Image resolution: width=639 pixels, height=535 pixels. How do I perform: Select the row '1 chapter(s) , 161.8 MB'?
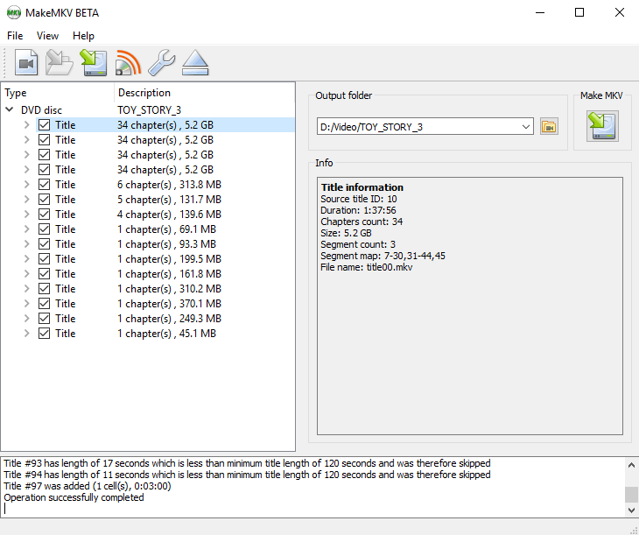pyautogui.click(x=169, y=274)
